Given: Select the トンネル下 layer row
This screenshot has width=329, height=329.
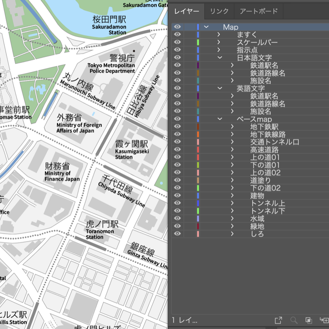Looking at the screenshot, I should (250, 211).
